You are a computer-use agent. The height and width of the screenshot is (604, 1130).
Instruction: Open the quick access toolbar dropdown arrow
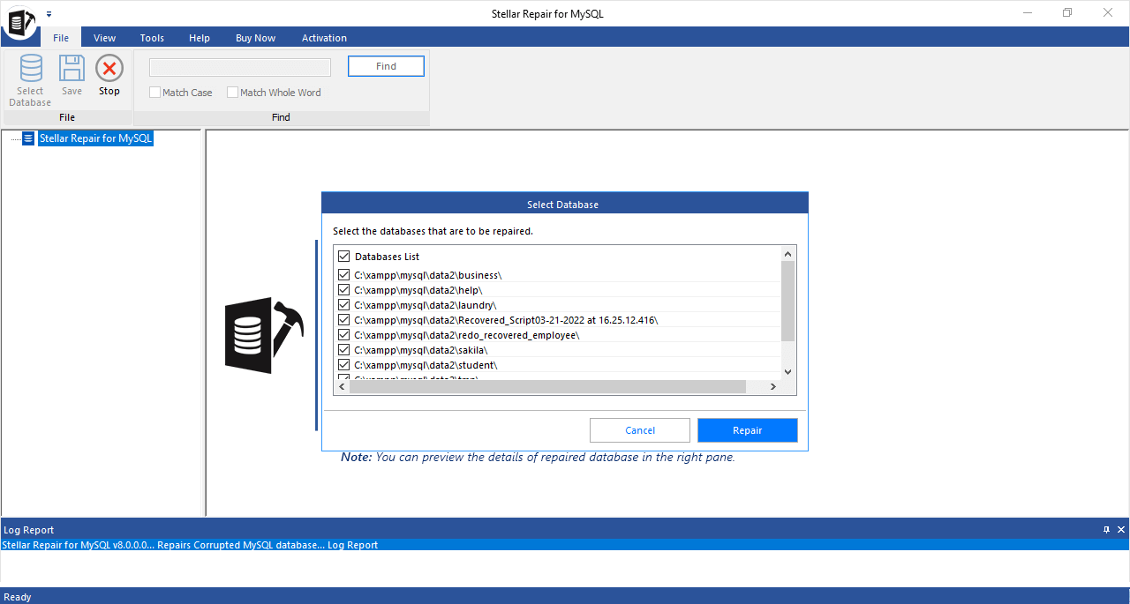coord(49,14)
